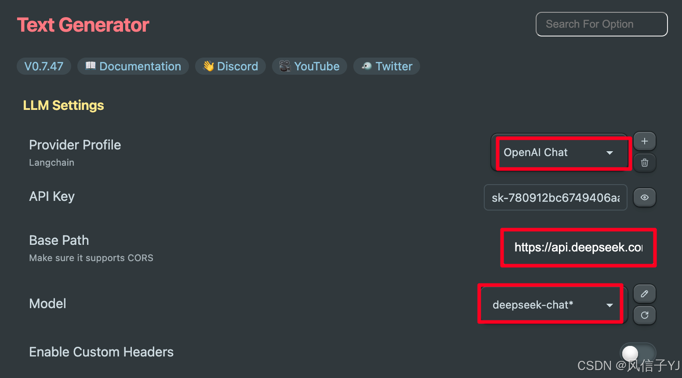Viewport: 682px width, 378px height.
Task: Click the V0.7.47 version badge
Action: (44, 66)
